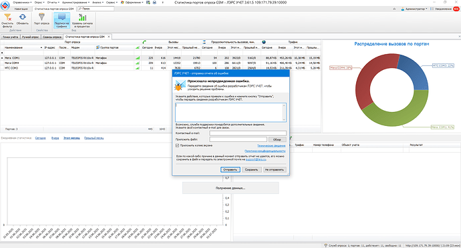Open the Оформление dropdown
Image resolution: width=461 pixels, height=248 pixels.
tap(132, 3)
